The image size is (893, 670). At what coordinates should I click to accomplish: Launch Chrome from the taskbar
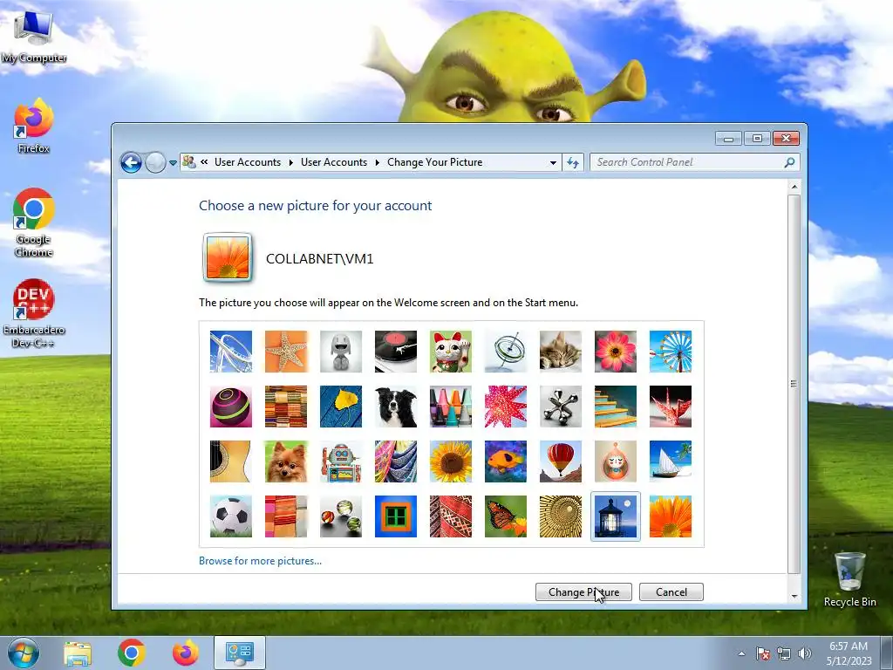click(132, 653)
